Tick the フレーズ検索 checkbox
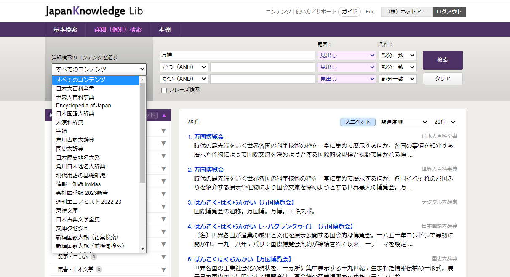Screen dimensions: 510x277 click(x=164, y=90)
